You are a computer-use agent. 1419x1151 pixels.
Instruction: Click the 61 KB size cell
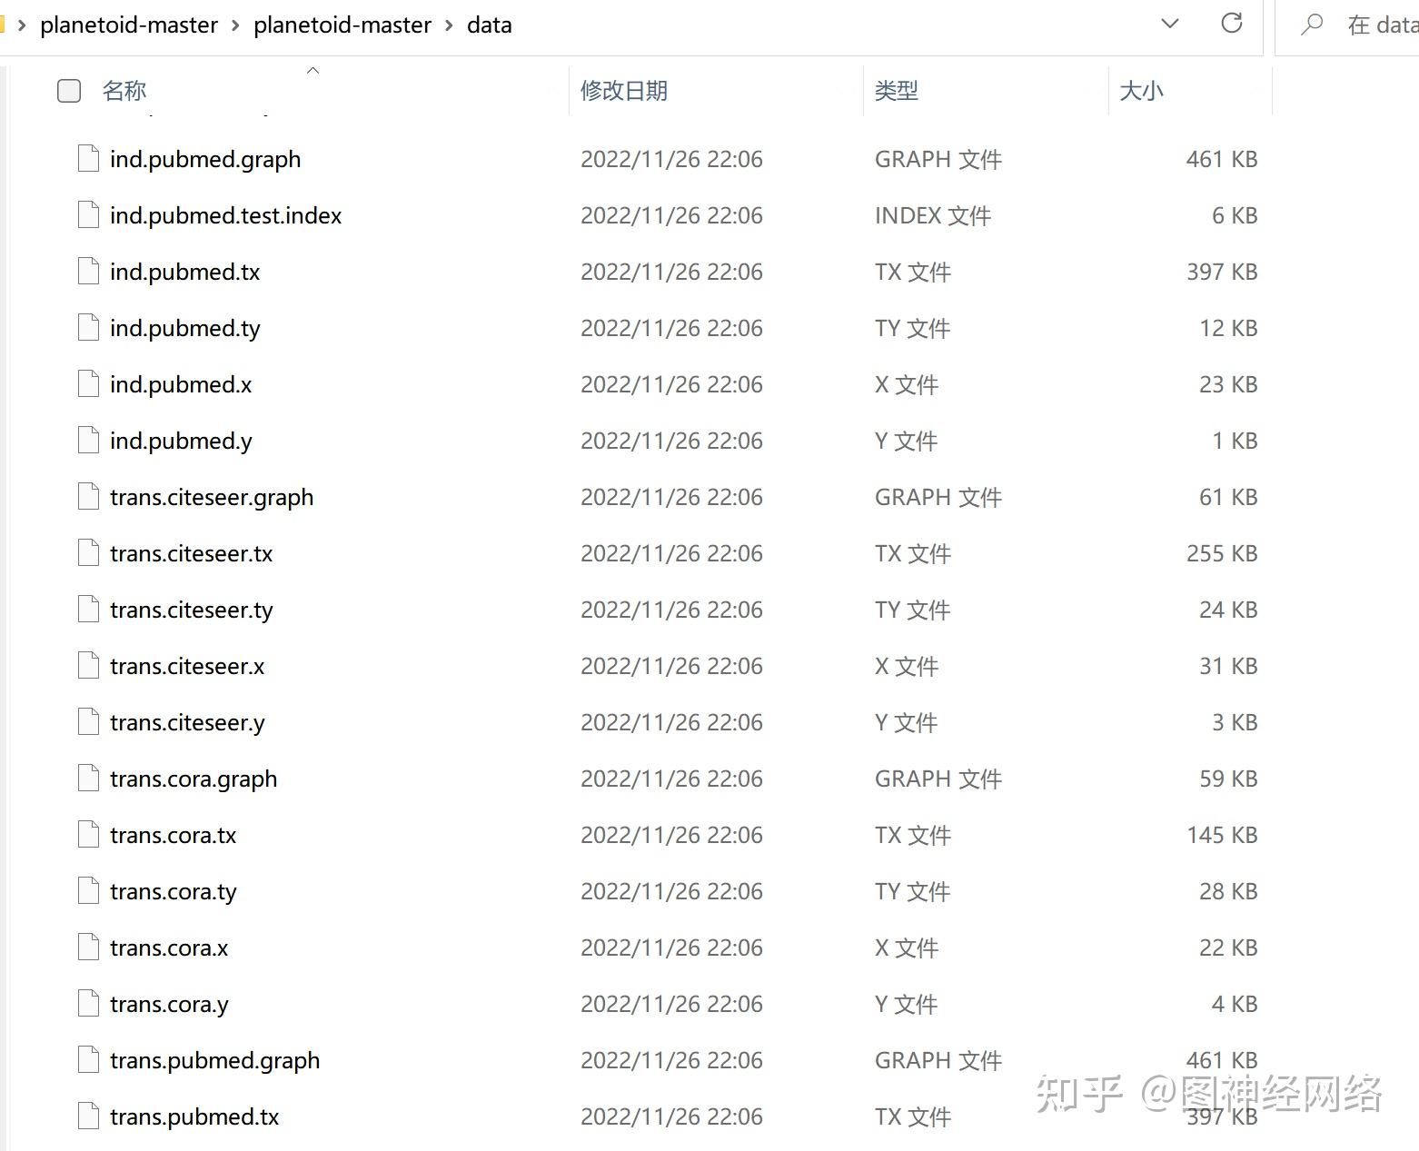click(1228, 498)
